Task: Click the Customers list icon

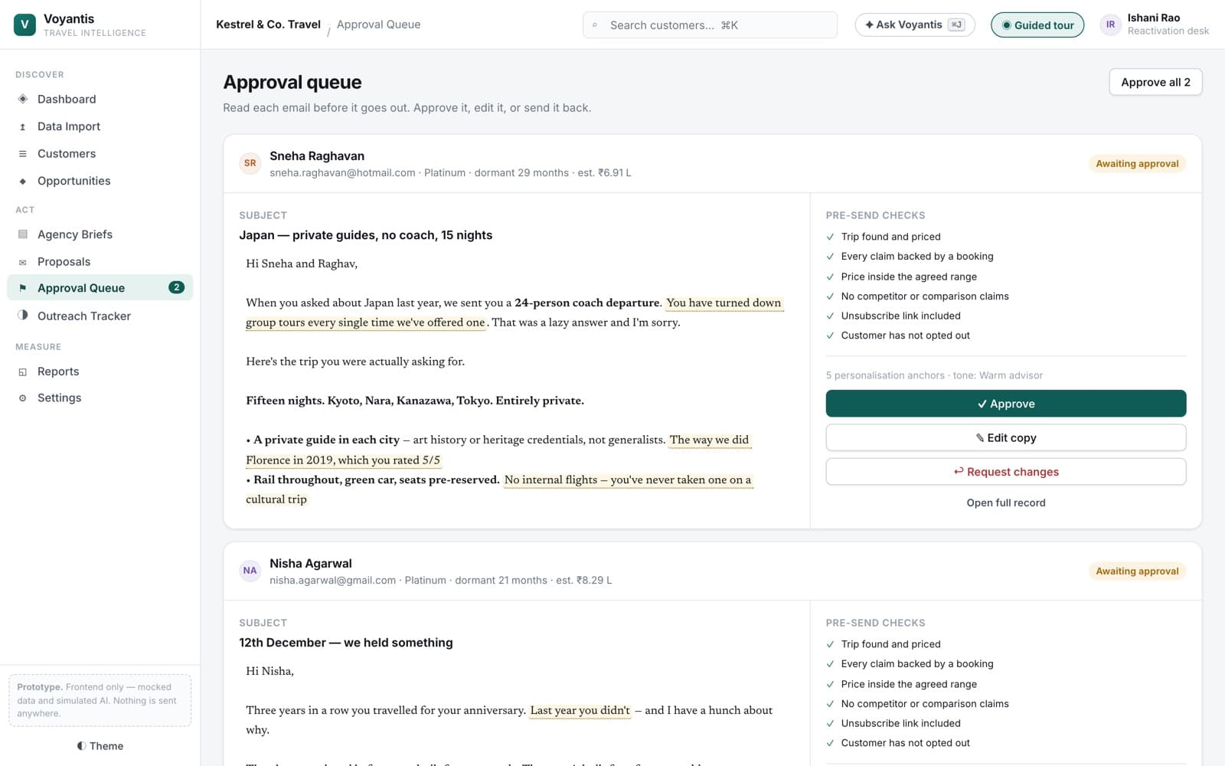Action: (23, 154)
